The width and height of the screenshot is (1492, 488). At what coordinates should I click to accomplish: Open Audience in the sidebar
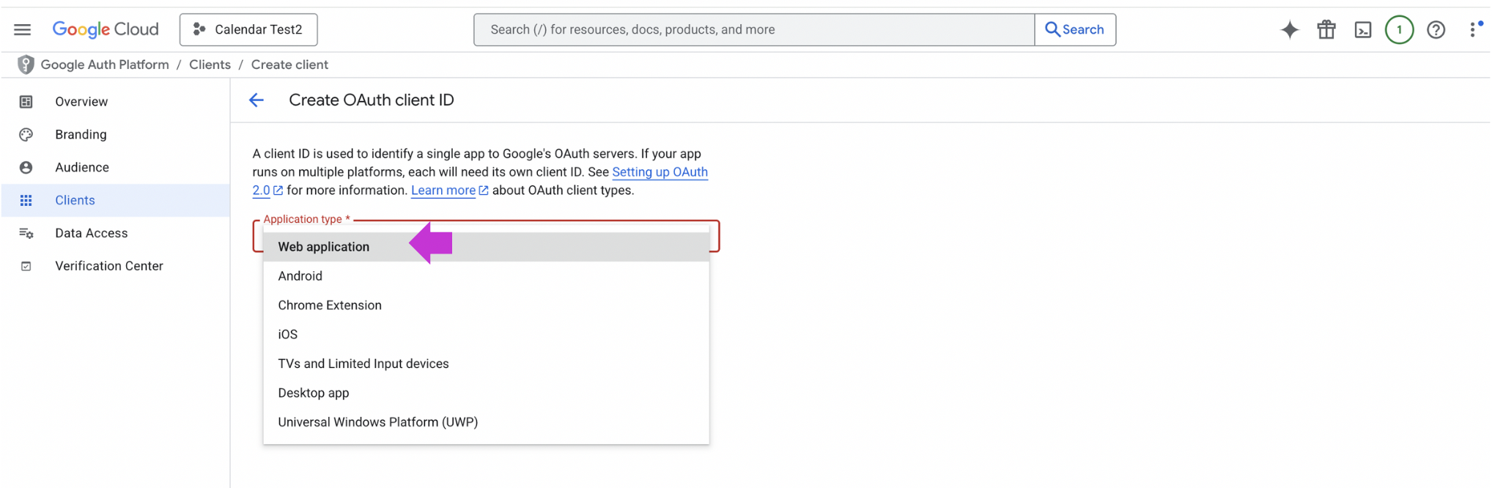click(x=116, y=167)
